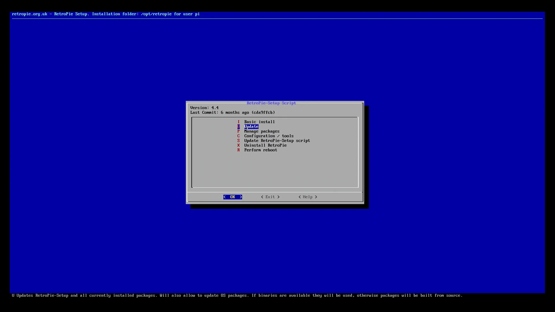This screenshot has width=555, height=312.
Task: Click the Last Commit line with cda9ffcb
Action: (233, 112)
